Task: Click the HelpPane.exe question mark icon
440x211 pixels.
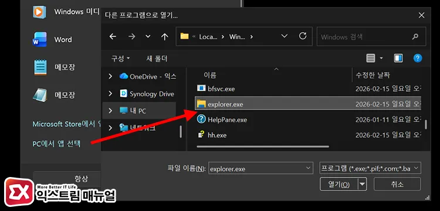Action: tap(201, 120)
